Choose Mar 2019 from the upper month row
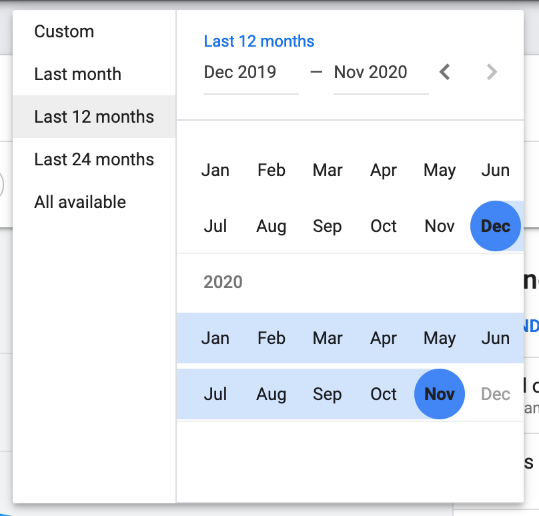This screenshot has height=516, width=539. (327, 170)
